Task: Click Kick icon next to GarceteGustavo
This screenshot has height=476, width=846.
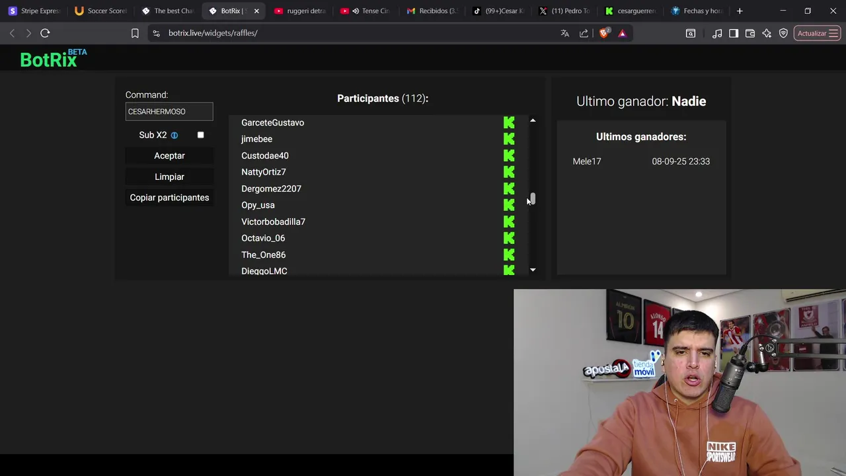Action: click(509, 122)
